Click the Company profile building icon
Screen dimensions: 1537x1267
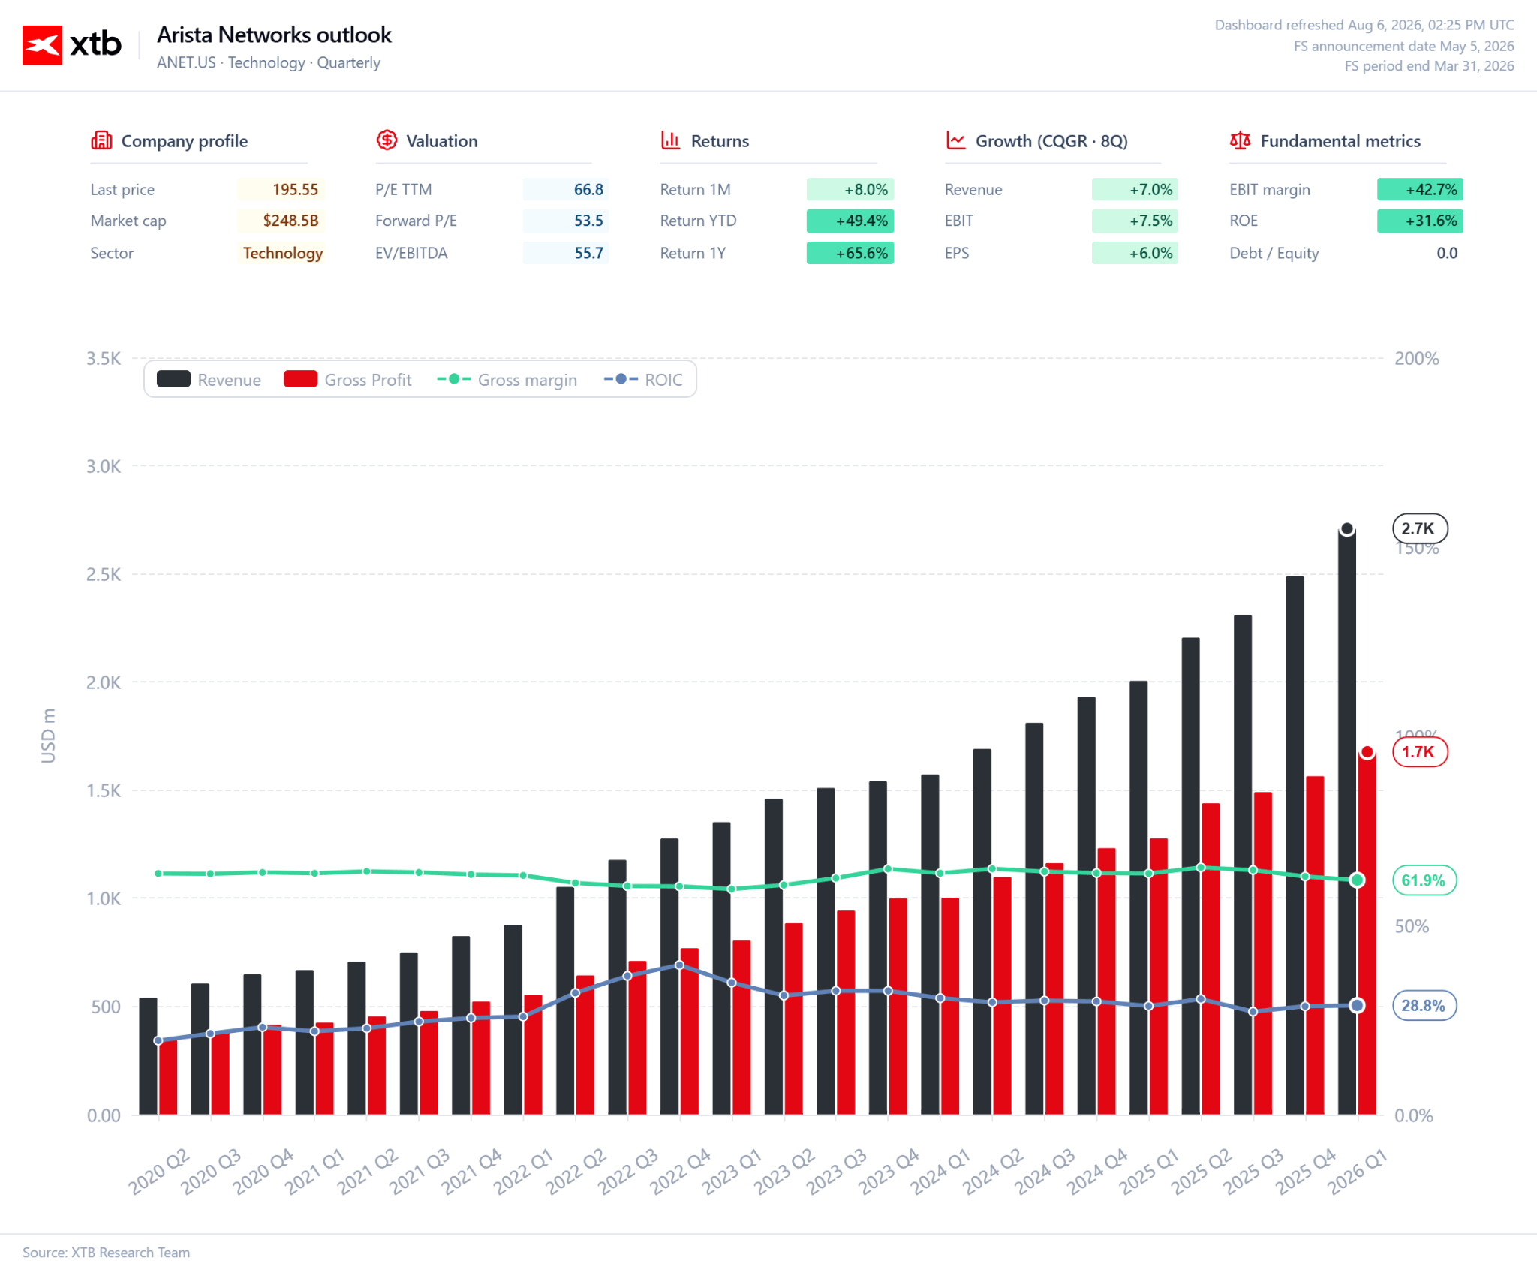[x=101, y=140]
